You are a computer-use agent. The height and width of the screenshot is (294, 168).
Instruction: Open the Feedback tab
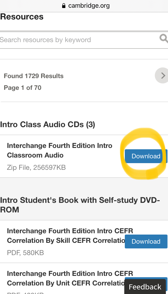(x=145, y=287)
